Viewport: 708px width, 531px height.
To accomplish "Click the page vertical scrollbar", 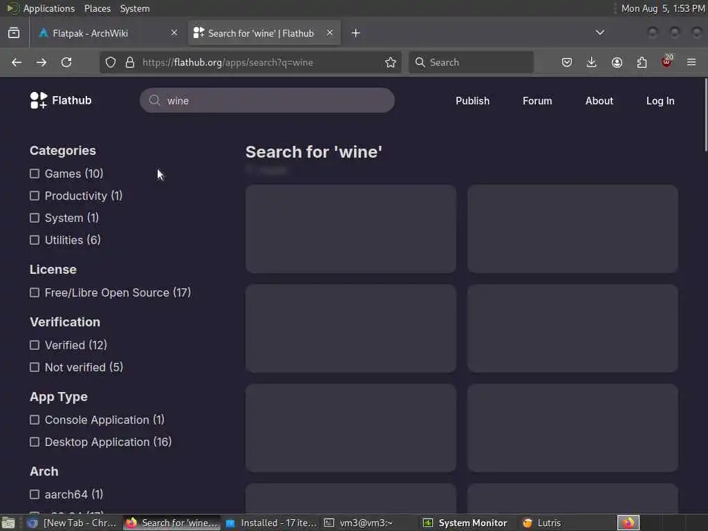I will [705, 115].
